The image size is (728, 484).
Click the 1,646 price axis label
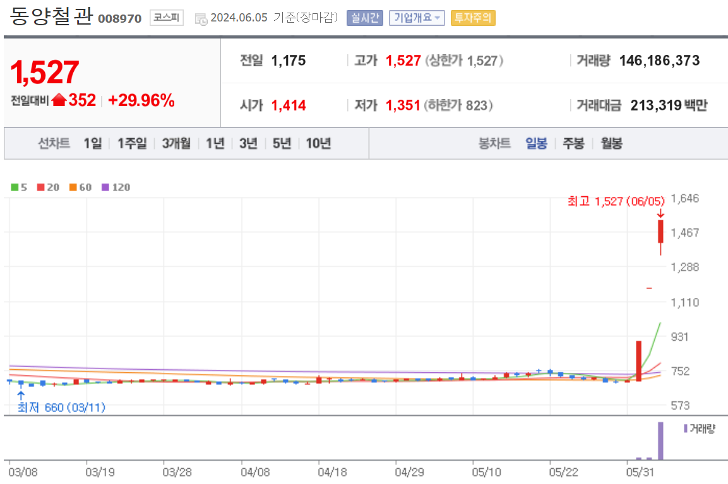685,199
